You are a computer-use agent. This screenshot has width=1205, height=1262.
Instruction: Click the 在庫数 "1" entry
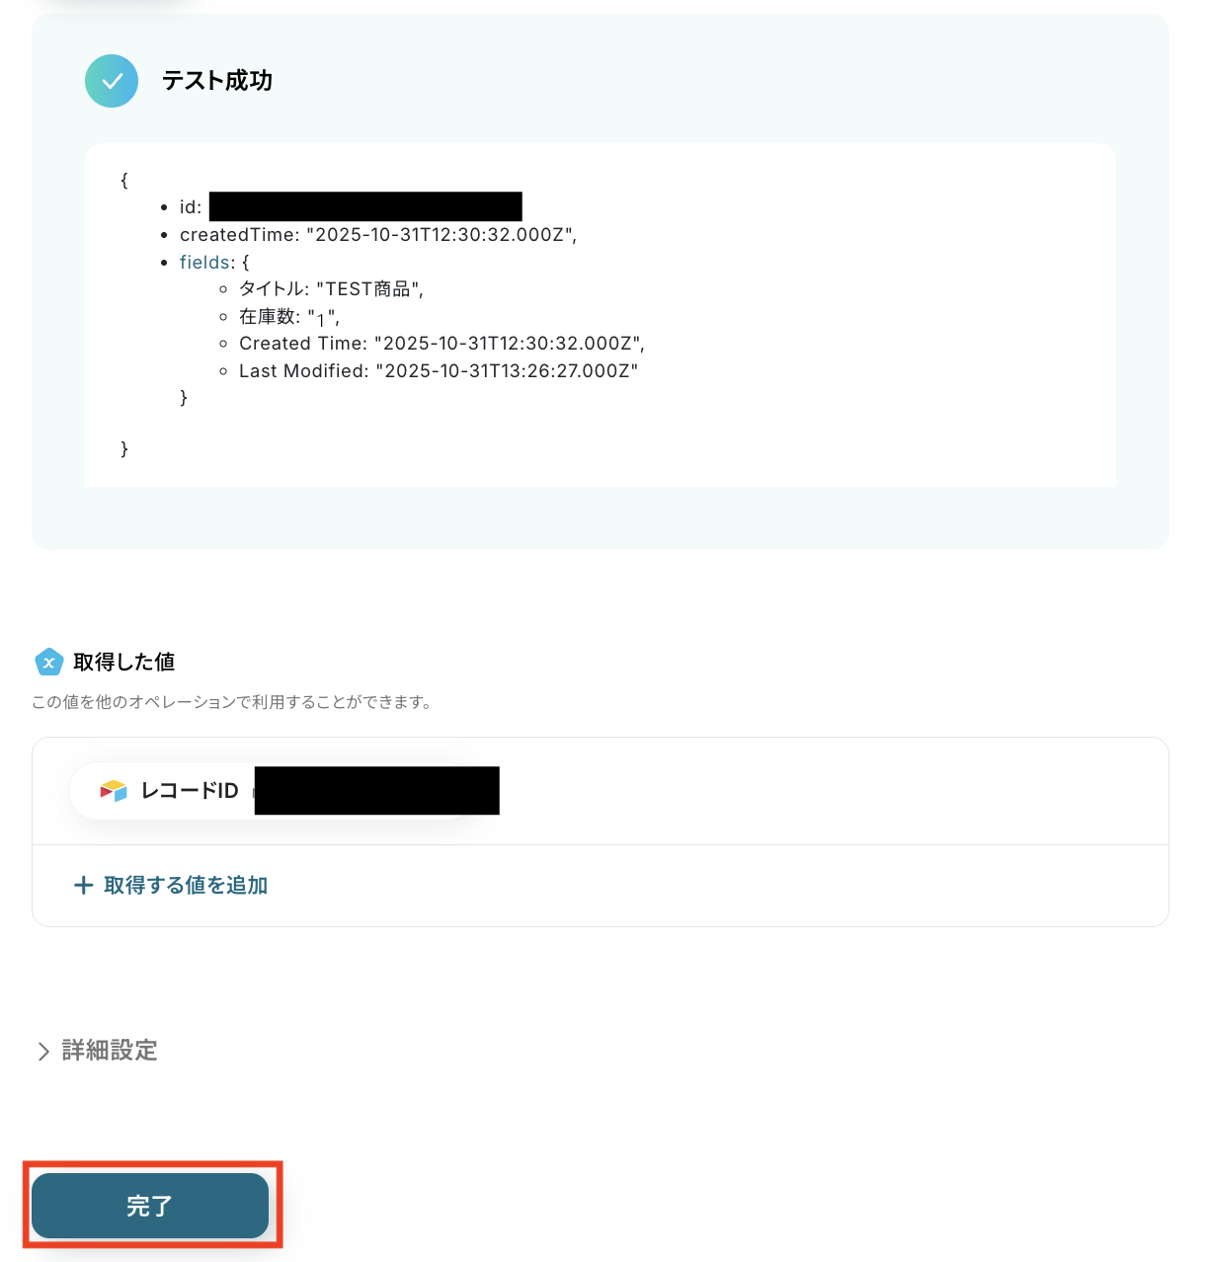pos(289,317)
